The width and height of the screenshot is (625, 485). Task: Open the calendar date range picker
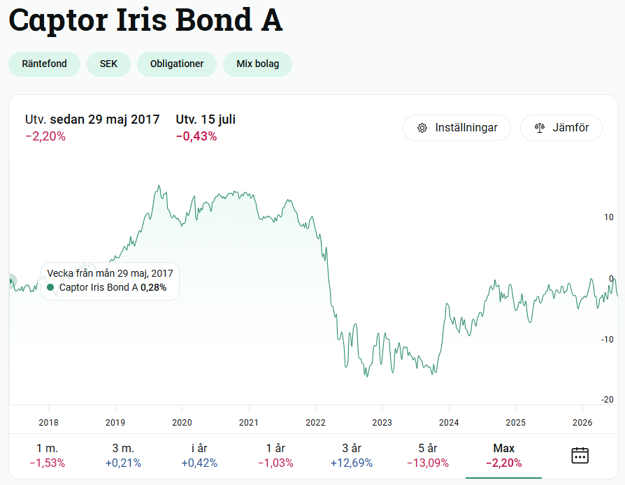[580, 456]
